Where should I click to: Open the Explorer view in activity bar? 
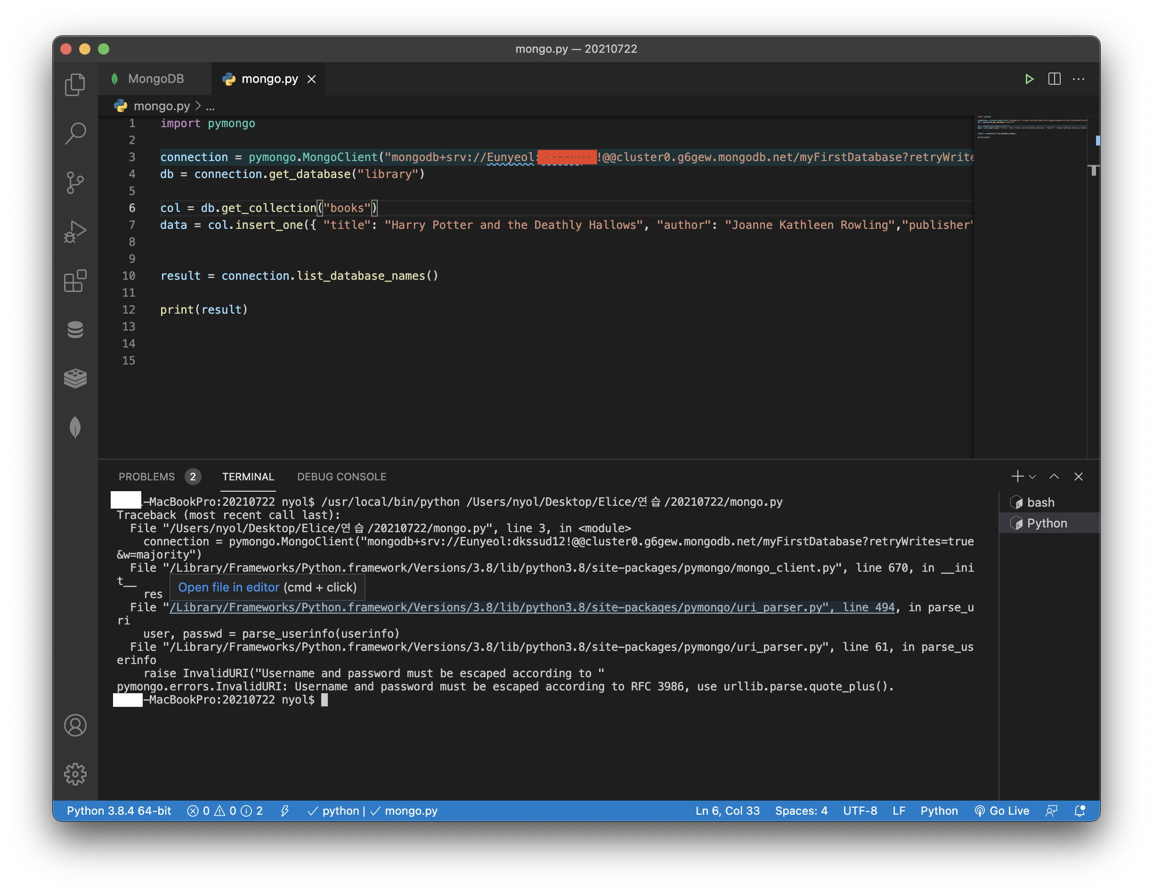(x=75, y=84)
